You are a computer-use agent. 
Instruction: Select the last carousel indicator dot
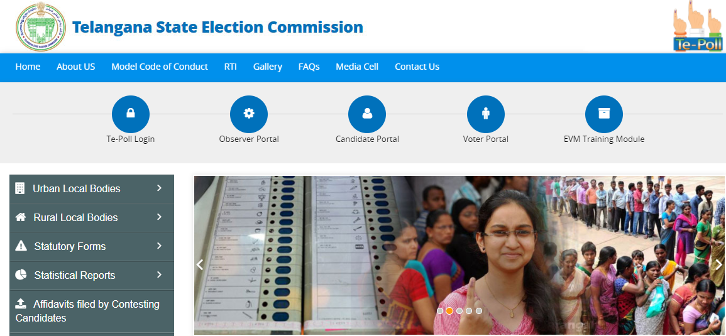click(479, 311)
